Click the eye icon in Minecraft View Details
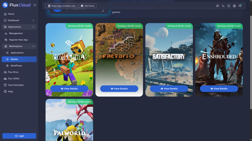 pyautogui.click(x=62, y=89)
